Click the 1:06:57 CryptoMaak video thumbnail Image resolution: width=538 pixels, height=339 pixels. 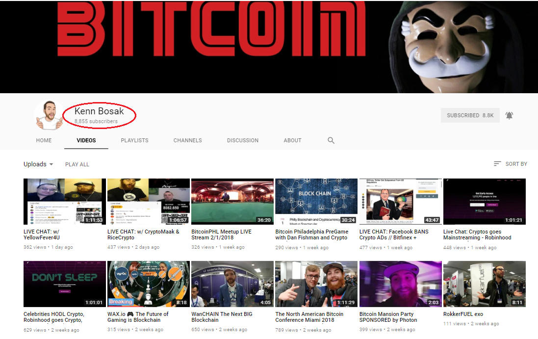coord(149,202)
